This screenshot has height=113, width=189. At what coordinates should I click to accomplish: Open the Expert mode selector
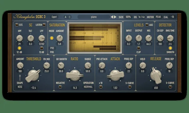tap(54, 17)
